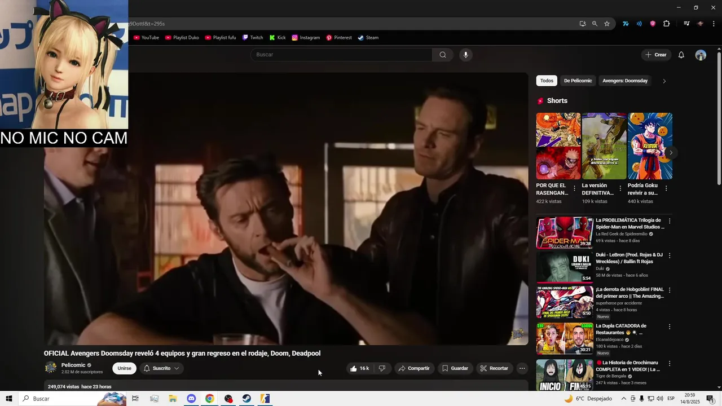Click the page vertical scrollbar
722x406 pixels.
point(719,118)
